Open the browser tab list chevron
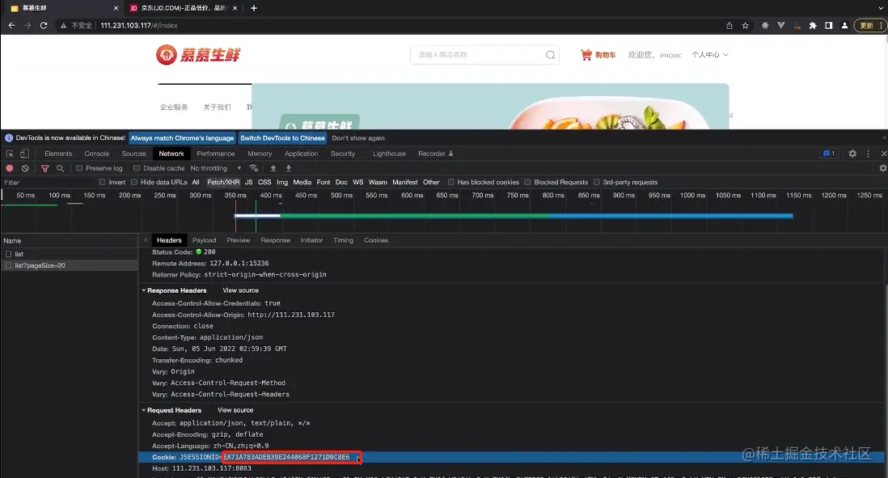The width and height of the screenshot is (888, 478). point(880,8)
